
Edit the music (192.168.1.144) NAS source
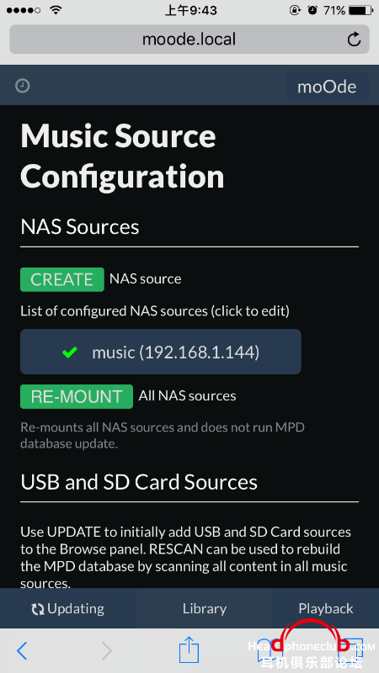(x=161, y=352)
